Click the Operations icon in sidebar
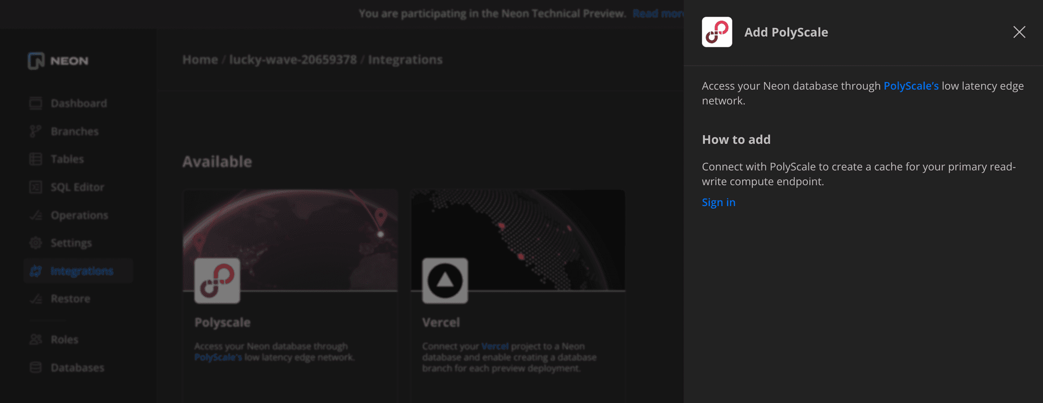The image size is (1043, 403). point(36,215)
